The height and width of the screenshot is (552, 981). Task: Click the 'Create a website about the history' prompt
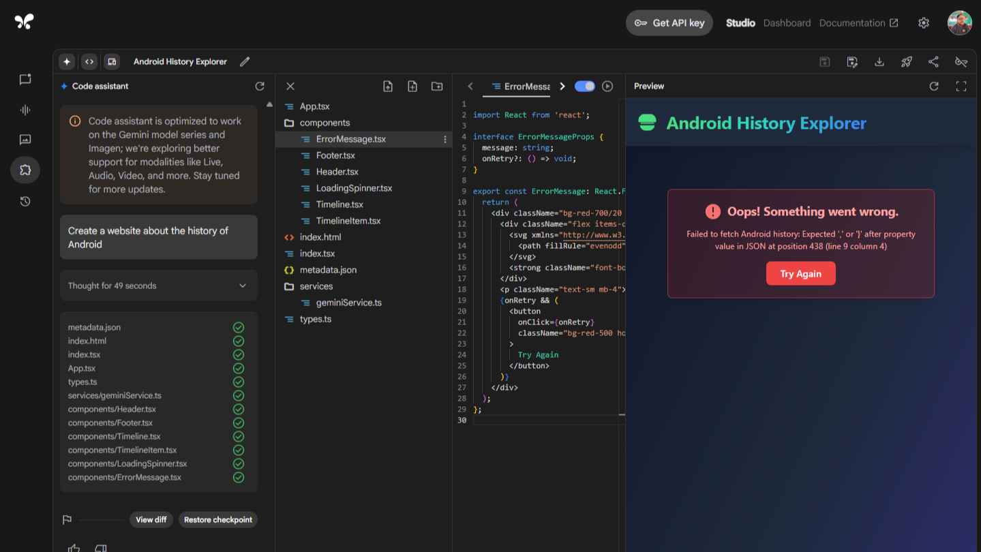coord(159,237)
